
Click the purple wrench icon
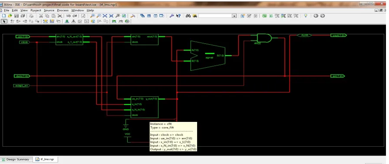171,16
